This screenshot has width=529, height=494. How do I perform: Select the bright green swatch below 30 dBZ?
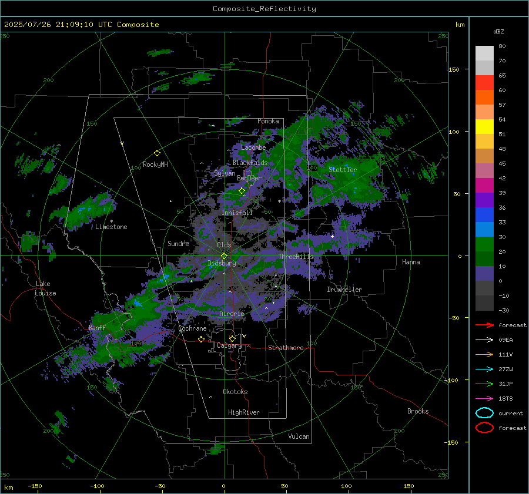[x=484, y=244]
